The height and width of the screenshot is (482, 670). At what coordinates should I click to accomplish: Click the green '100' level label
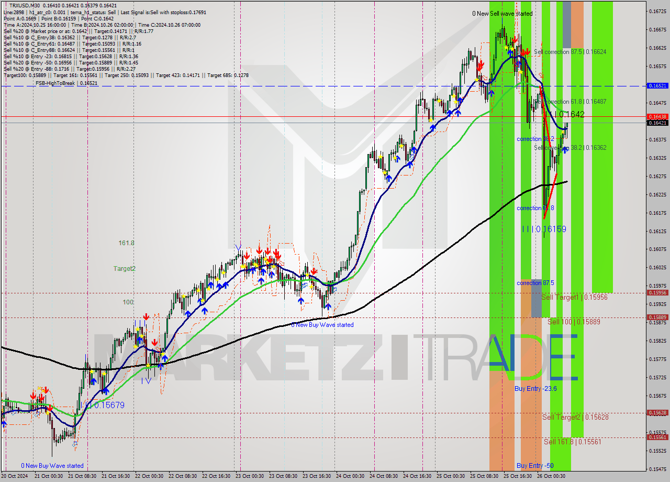[x=128, y=302]
